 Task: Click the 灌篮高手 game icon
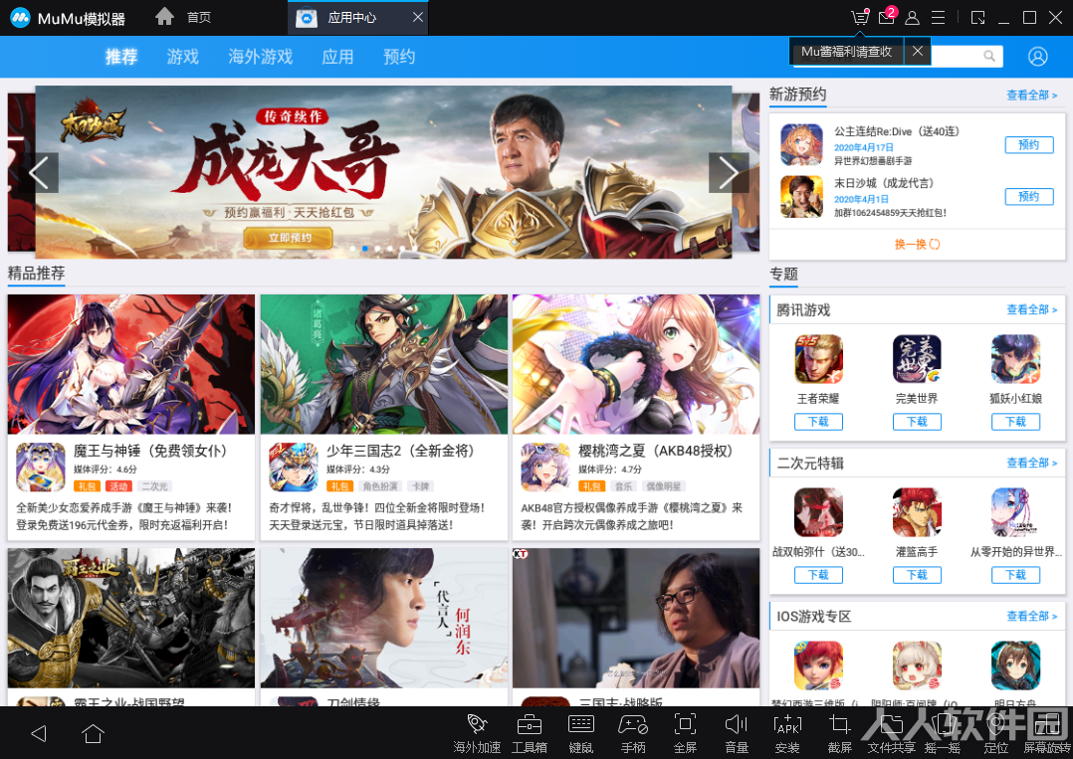917,512
